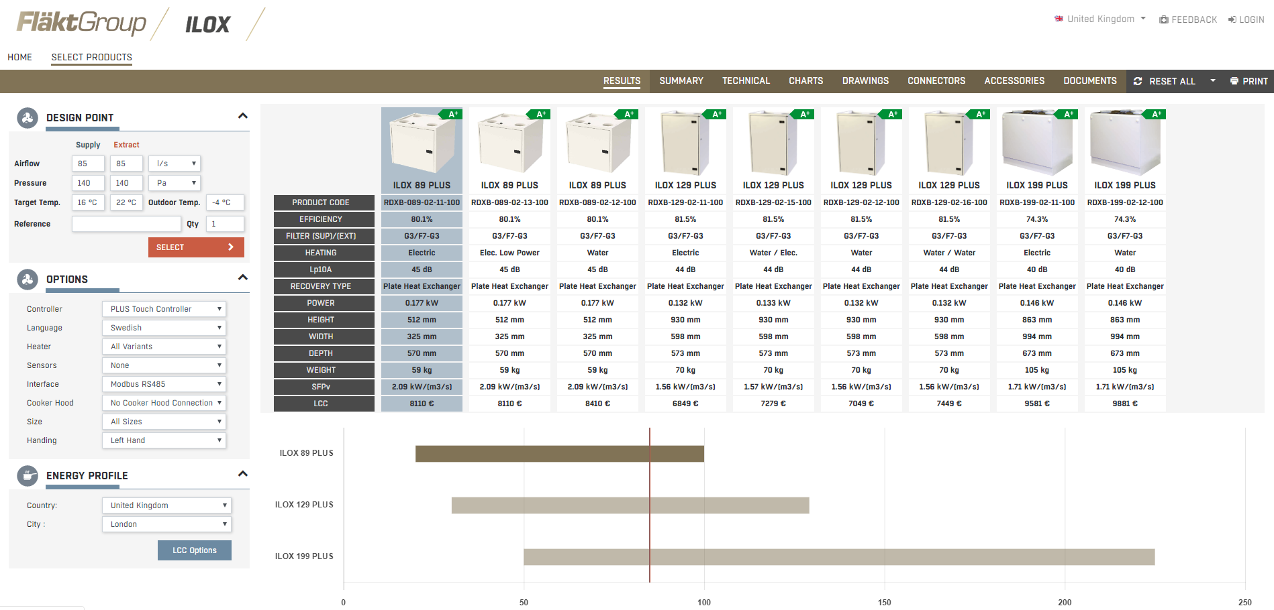The image size is (1274, 610).
Task: Click the Print button
Action: pos(1248,81)
